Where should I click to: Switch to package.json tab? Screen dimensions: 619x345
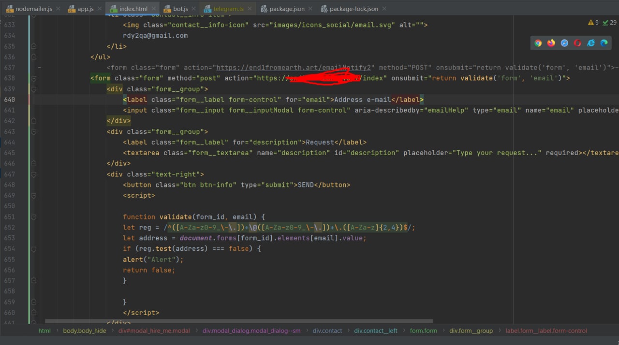[x=287, y=9]
